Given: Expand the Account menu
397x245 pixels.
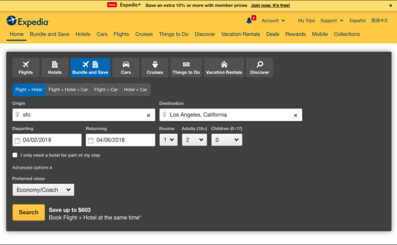Looking at the screenshot, I should tap(273, 20).
